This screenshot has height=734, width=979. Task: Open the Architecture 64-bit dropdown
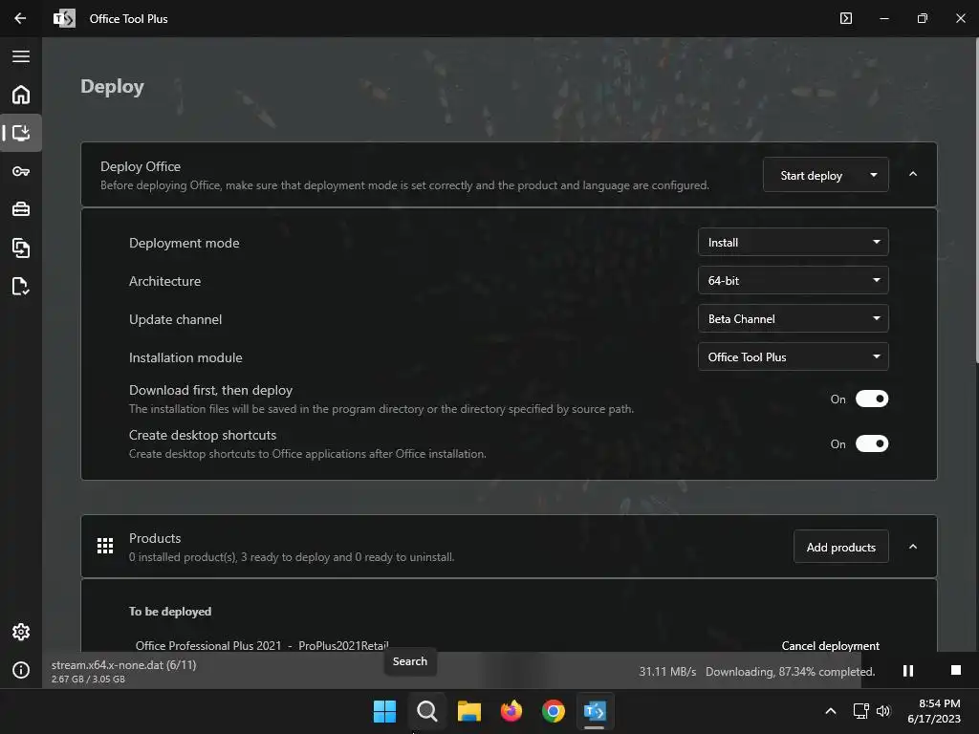tap(793, 281)
